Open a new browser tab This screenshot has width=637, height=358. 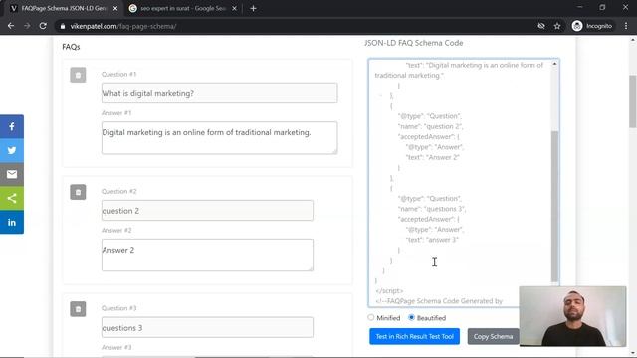(x=253, y=8)
